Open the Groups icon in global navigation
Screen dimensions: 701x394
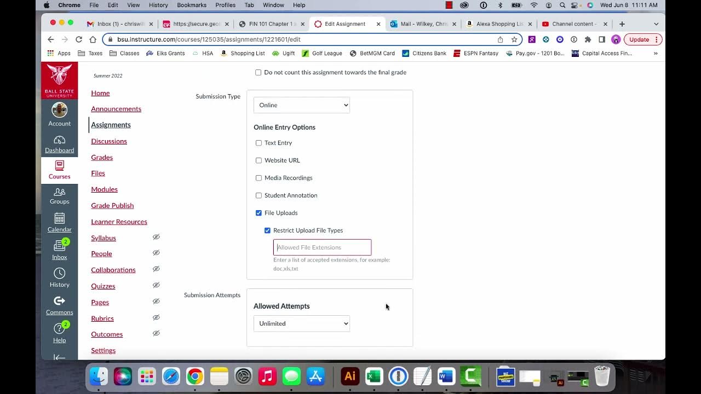pyautogui.click(x=59, y=192)
